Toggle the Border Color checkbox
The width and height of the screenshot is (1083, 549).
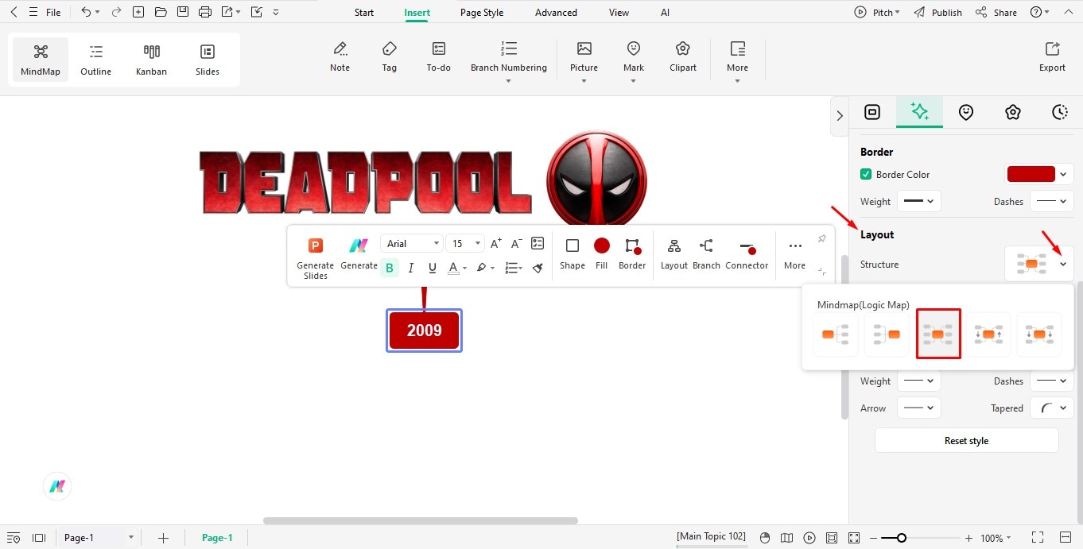click(866, 174)
